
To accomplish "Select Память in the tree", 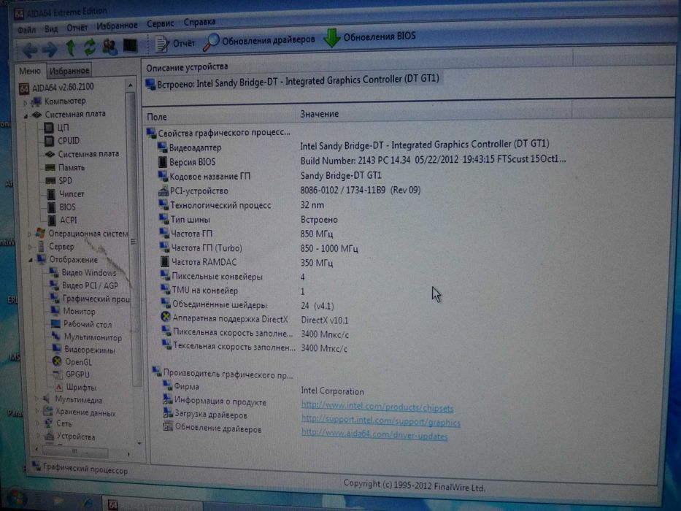I will click(x=65, y=167).
